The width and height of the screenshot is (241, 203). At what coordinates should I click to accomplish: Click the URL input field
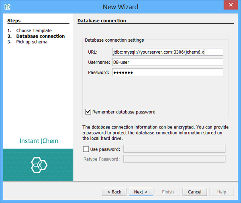tap(167, 52)
